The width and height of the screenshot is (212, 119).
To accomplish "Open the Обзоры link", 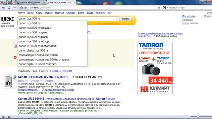I will (49, 81).
